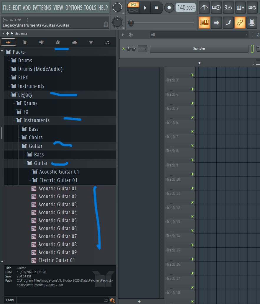Open the TOOLS menu

tap(90, 8)
